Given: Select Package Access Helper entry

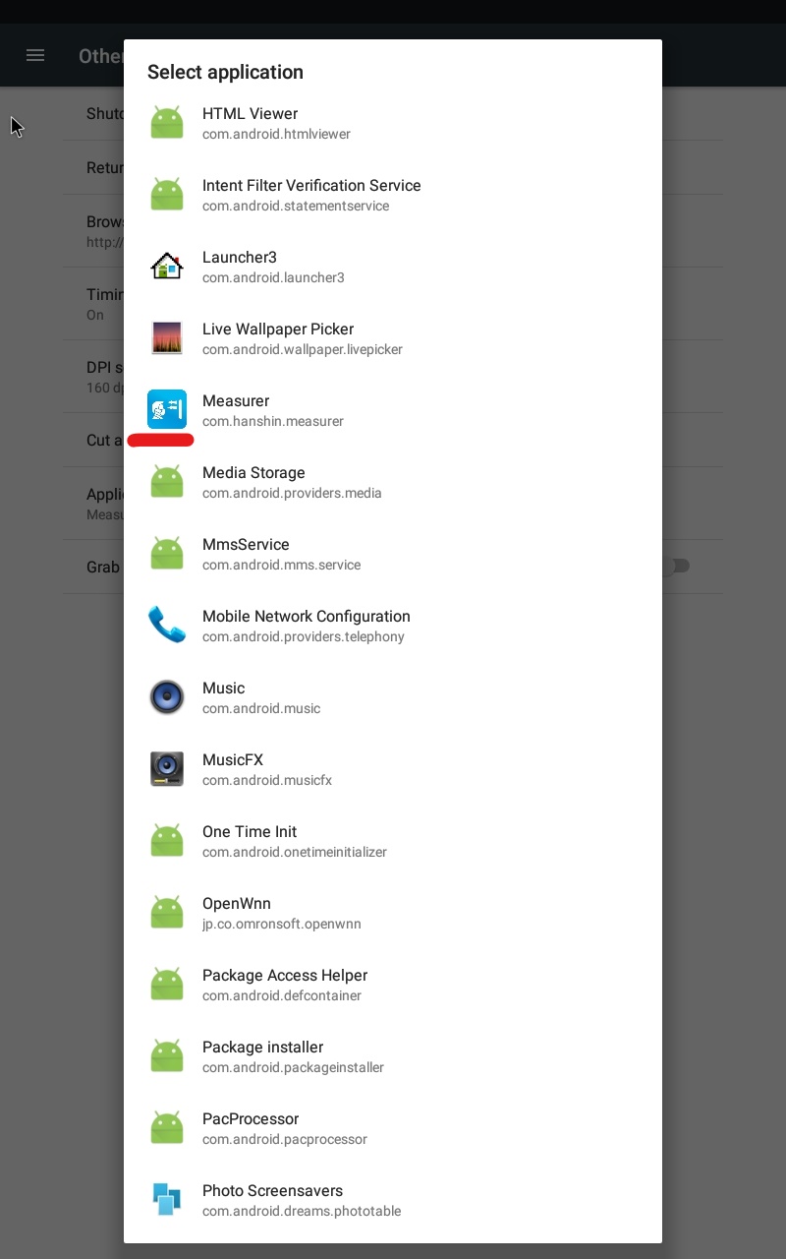Looking at the screenshot, I should pos(393,985).
